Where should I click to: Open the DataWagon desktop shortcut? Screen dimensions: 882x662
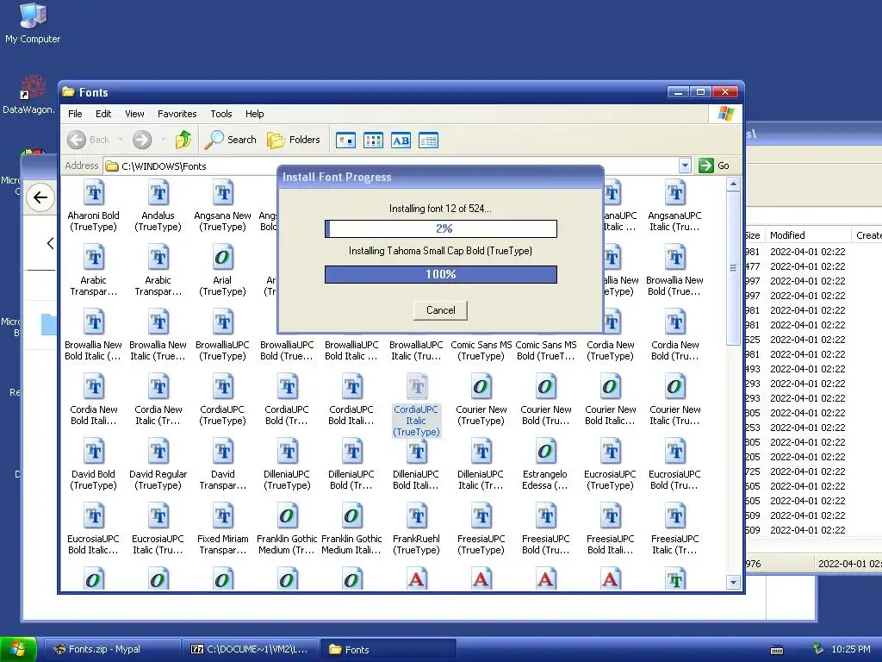[28, 95]
